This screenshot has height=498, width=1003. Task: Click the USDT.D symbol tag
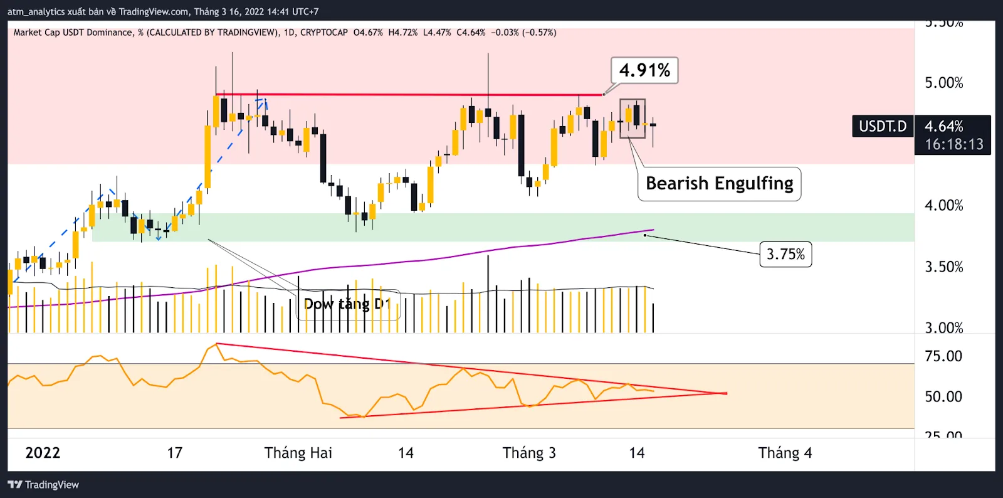click(x=883, y=126)
